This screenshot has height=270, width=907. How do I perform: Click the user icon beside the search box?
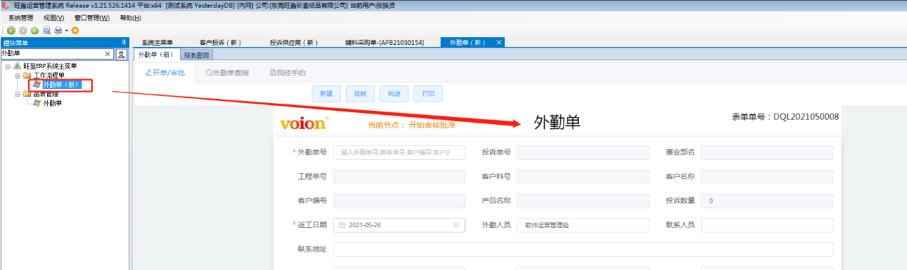pyautogui.click(x=121, y=53)
